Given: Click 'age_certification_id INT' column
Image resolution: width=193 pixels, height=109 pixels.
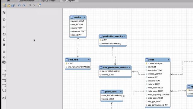Looking at the screenshot, I should tap(158, 105).
